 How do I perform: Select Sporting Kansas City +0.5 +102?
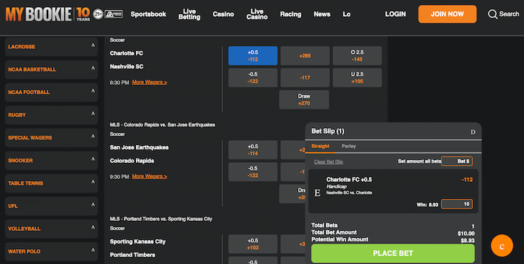coord(253,244)
